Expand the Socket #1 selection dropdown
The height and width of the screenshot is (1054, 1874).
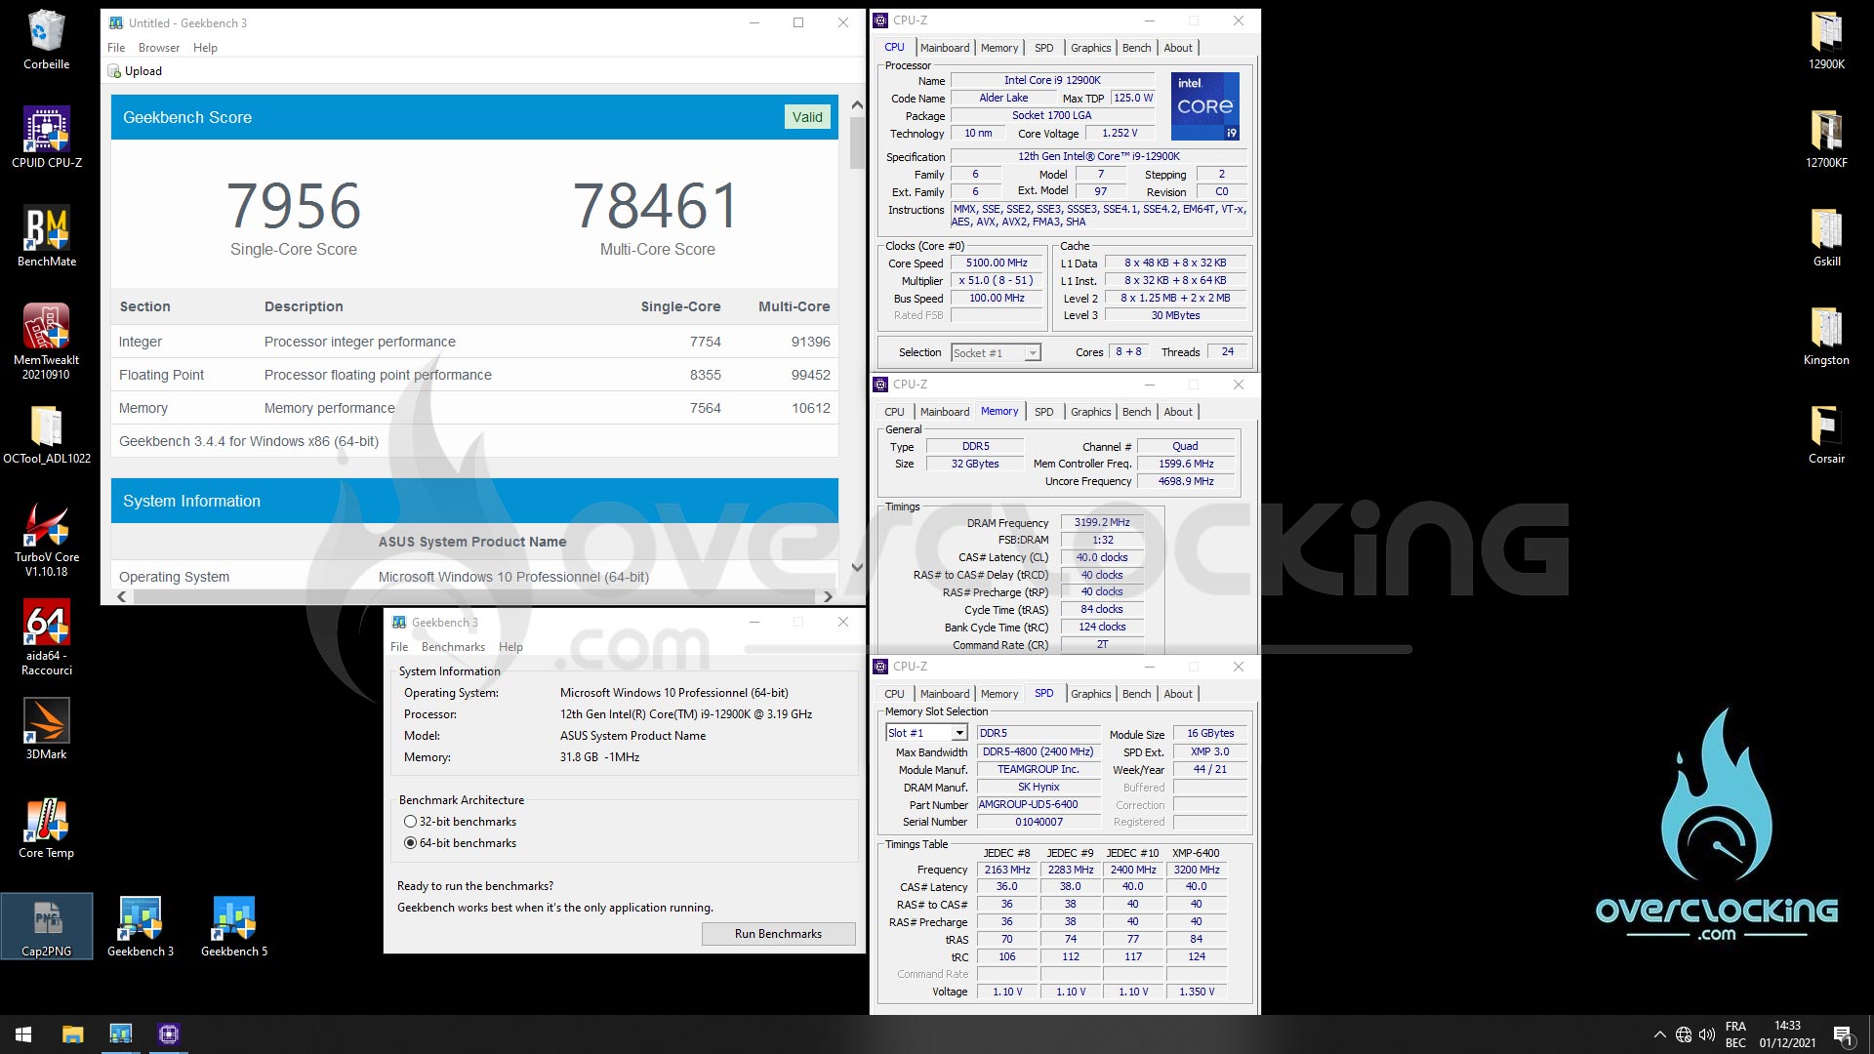coord(1033,353)
